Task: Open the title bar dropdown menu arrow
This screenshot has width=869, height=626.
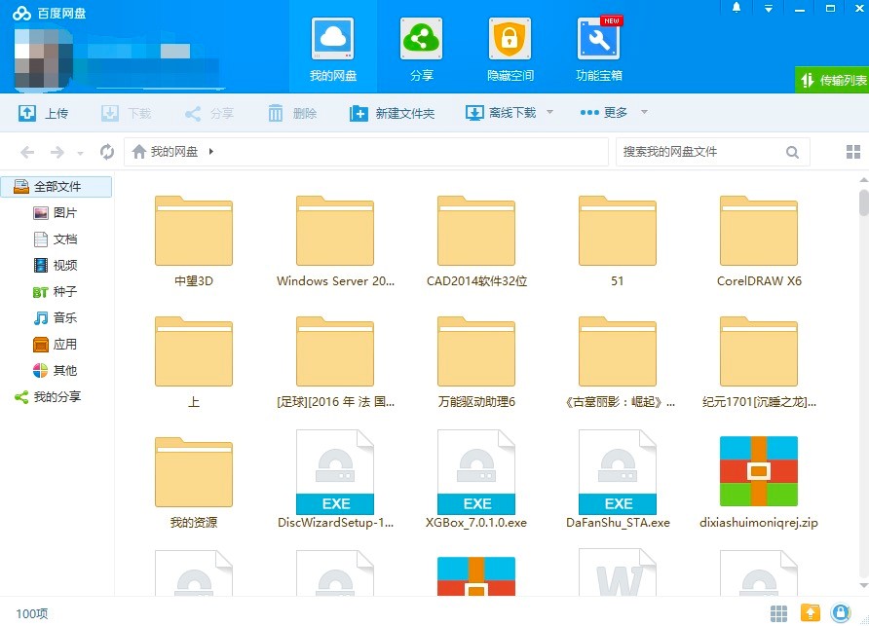Action: 768,9
